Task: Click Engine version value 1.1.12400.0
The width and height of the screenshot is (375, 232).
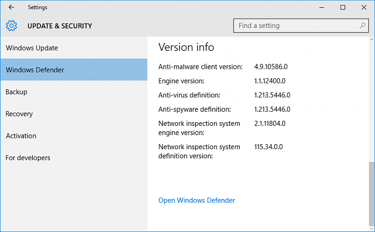Action: click(x=269, y=81)
